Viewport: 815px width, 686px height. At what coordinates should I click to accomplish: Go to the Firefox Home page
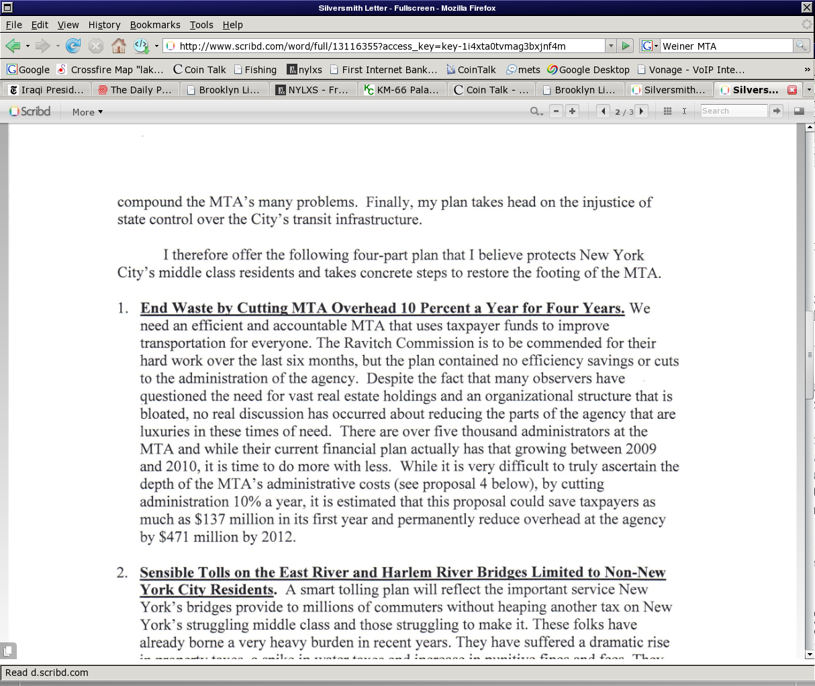point(119,46)
